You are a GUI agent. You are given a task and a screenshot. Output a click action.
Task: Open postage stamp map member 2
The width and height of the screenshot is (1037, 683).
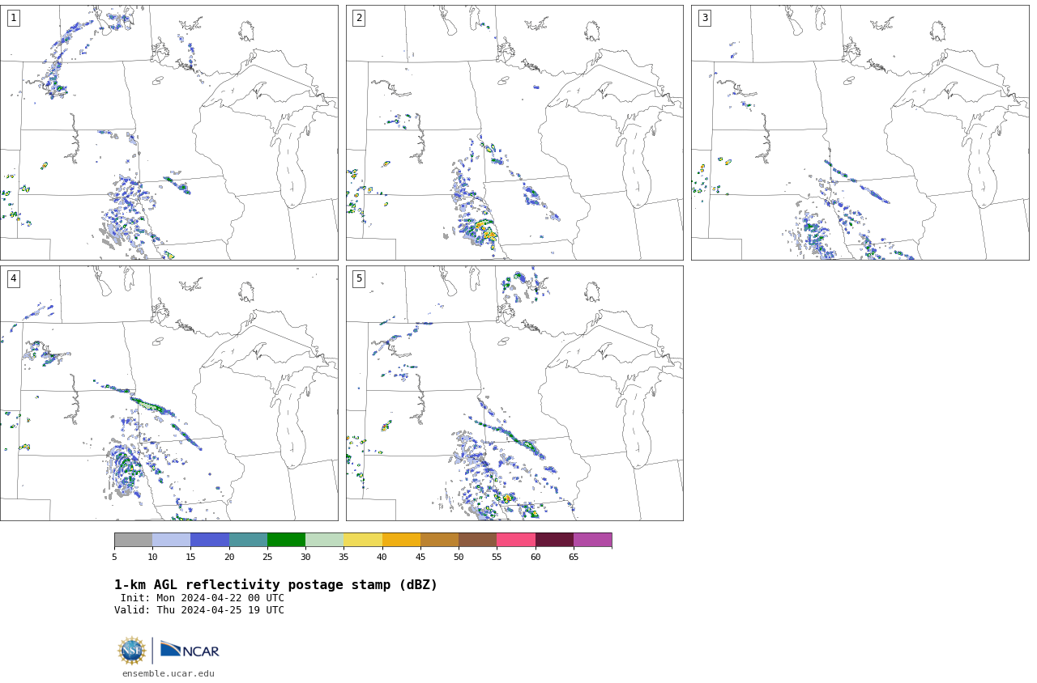point(514,133)
